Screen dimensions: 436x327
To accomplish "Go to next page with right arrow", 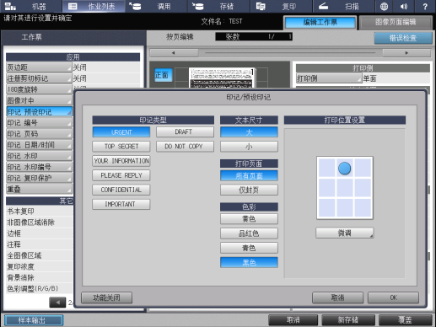I will pos(406,53).
